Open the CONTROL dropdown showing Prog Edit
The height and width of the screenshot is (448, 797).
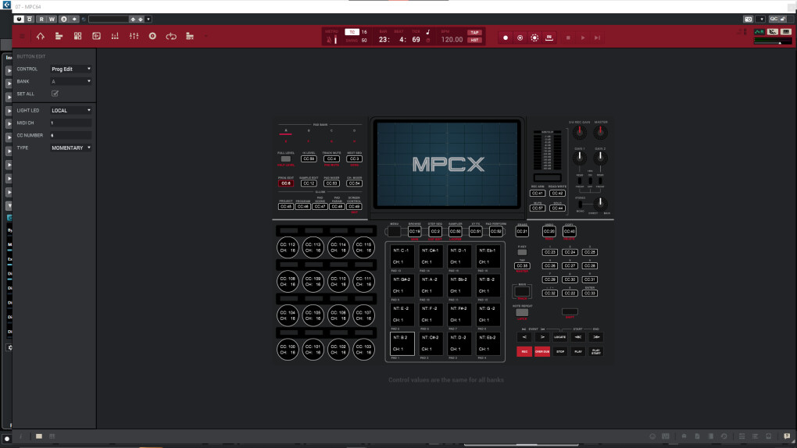click(x=70, y=69)
